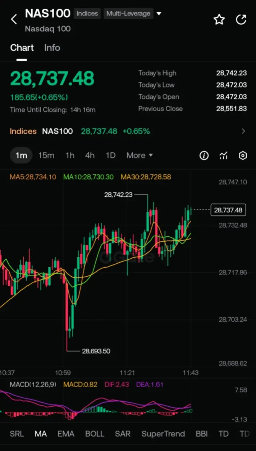Tap the MACD:0.82 label
The width and height of the screenshot is (256, 451).
[80, 384]
